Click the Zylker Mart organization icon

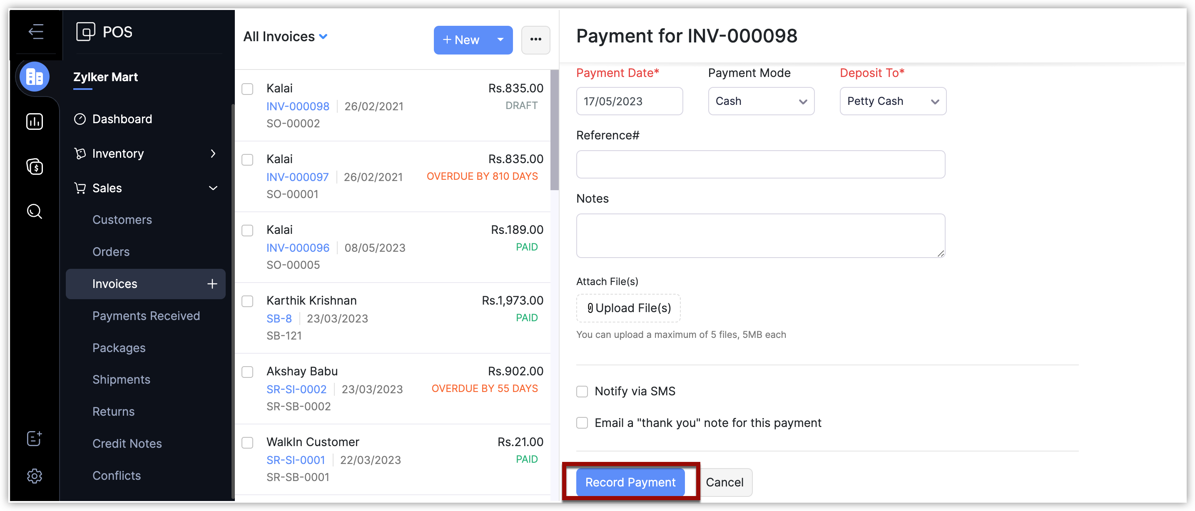click(35, 77)
